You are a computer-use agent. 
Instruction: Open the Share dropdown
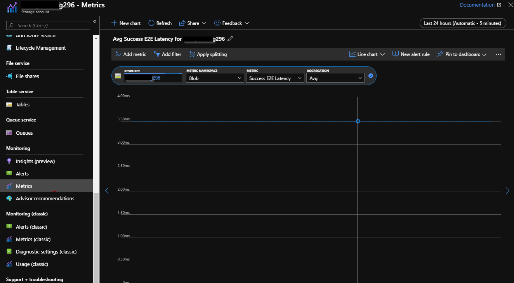tap(193, 23)
